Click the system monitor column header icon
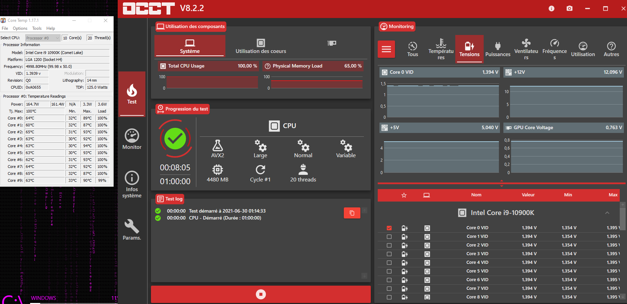 pyautogui.click(x=426, y=195)
